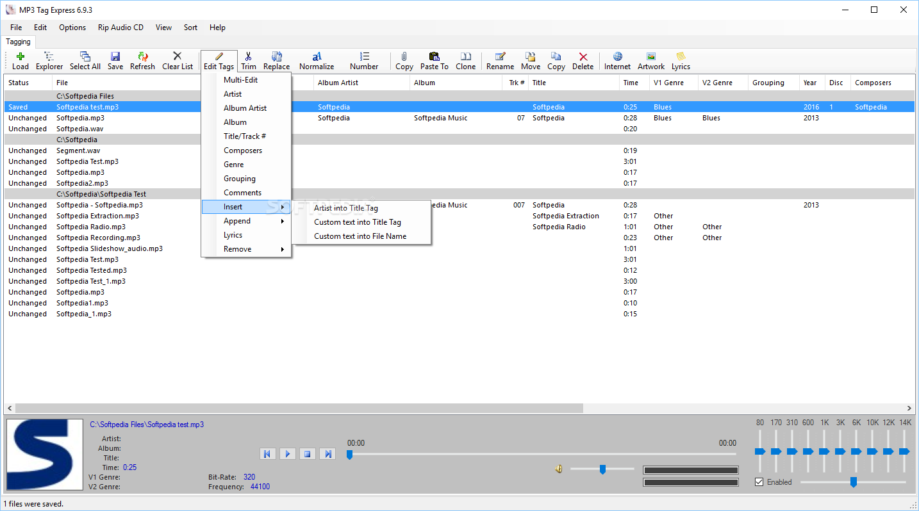
Task: Click the Copy files icon beside Move
Action: tap(556, 61)
